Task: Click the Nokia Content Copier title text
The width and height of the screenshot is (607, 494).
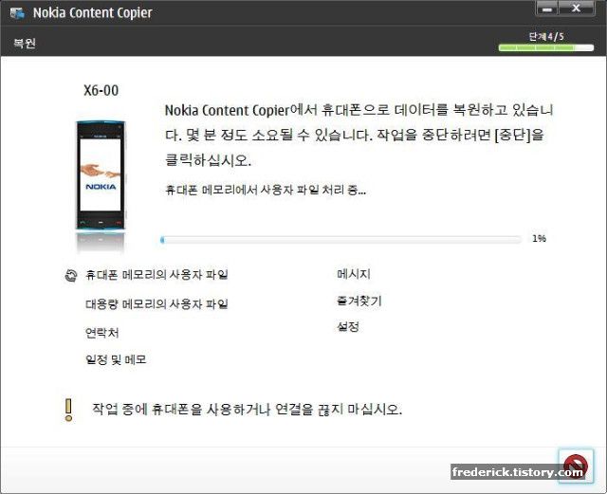Action: point(93,12)
